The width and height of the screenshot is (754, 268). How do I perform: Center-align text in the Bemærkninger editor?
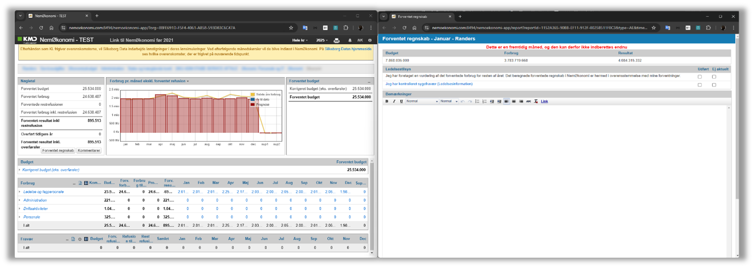click(514, 101)
